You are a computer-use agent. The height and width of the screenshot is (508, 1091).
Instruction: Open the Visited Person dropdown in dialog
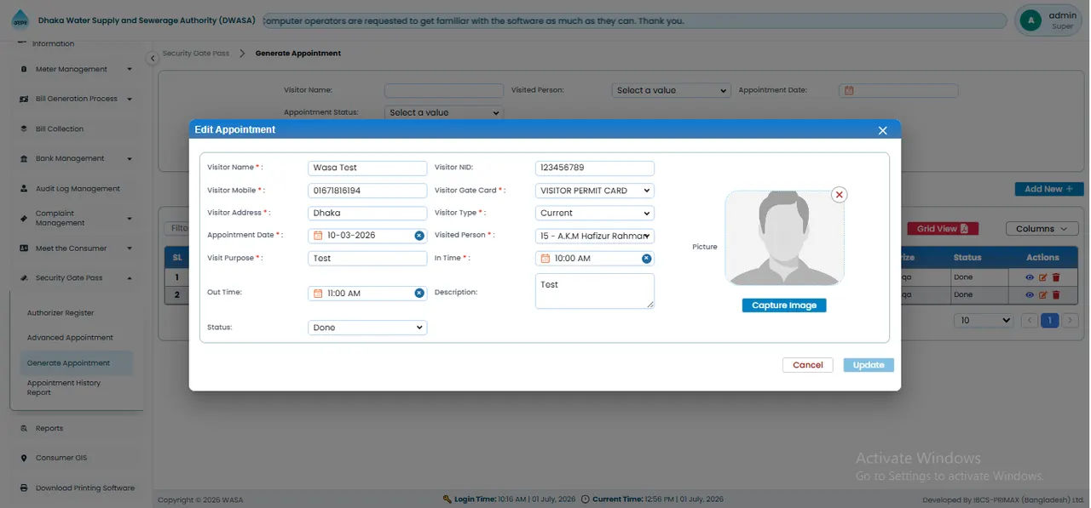(595, 236)
